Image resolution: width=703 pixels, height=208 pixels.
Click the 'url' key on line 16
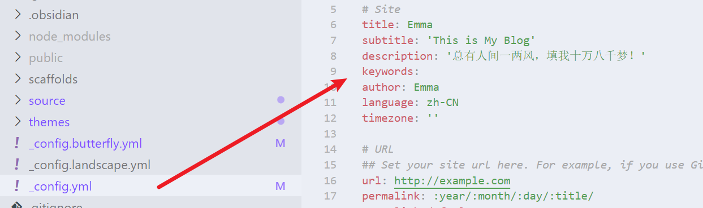pos(372,181)
